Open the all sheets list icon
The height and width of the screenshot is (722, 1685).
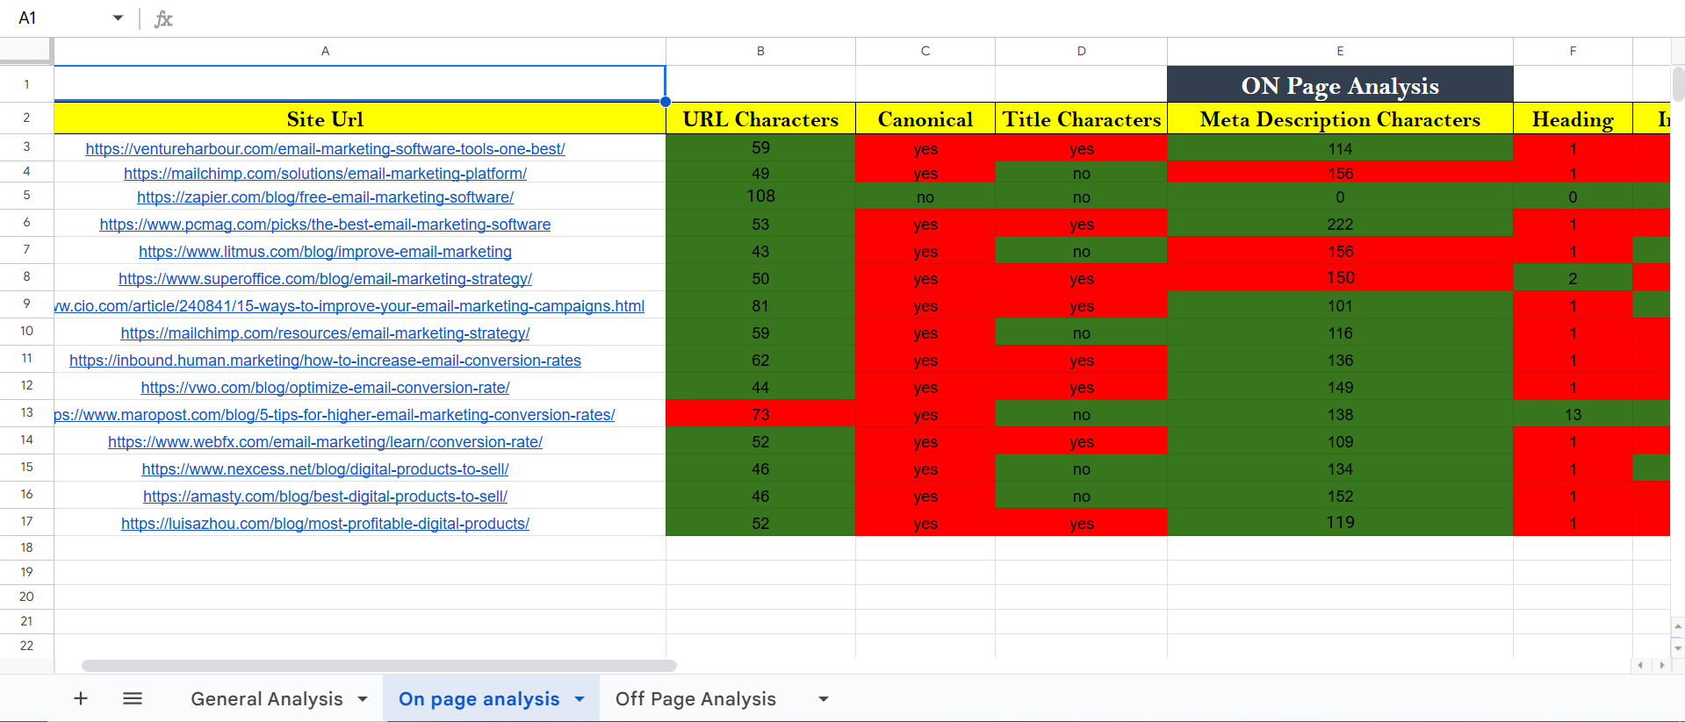click(133, 698)
